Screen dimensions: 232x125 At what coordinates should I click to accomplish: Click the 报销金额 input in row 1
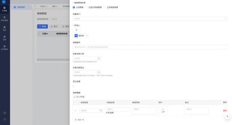pyautogui.click(x=117, y=109)
